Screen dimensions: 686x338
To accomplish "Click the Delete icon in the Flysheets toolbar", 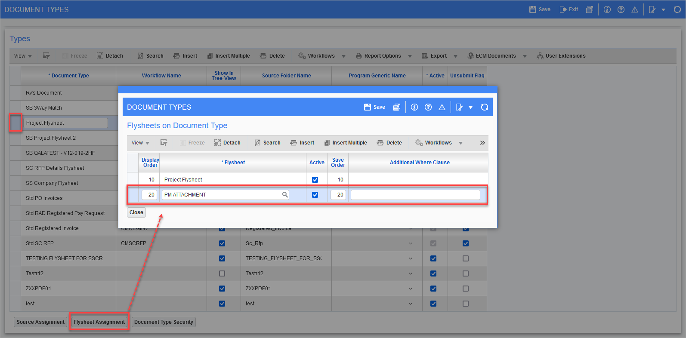I will pos(380,143).
